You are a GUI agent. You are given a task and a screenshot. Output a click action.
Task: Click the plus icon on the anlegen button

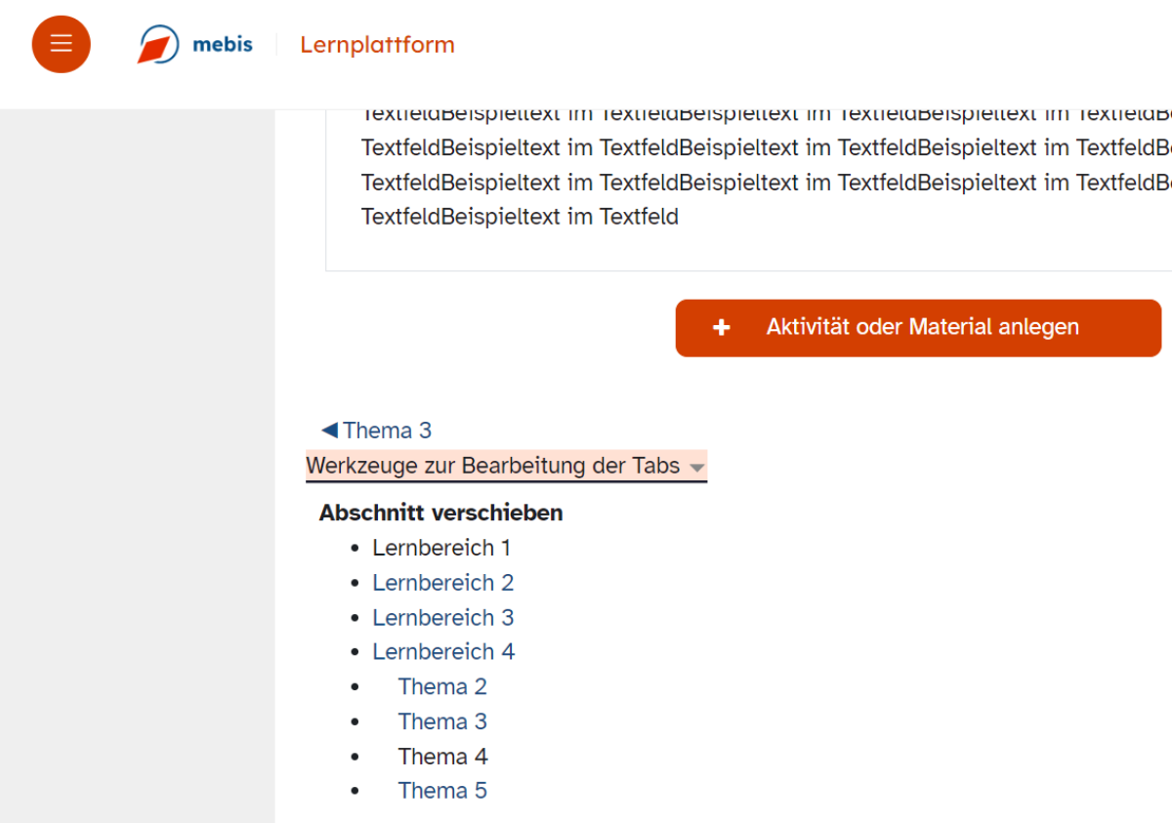tap(721, 327)
